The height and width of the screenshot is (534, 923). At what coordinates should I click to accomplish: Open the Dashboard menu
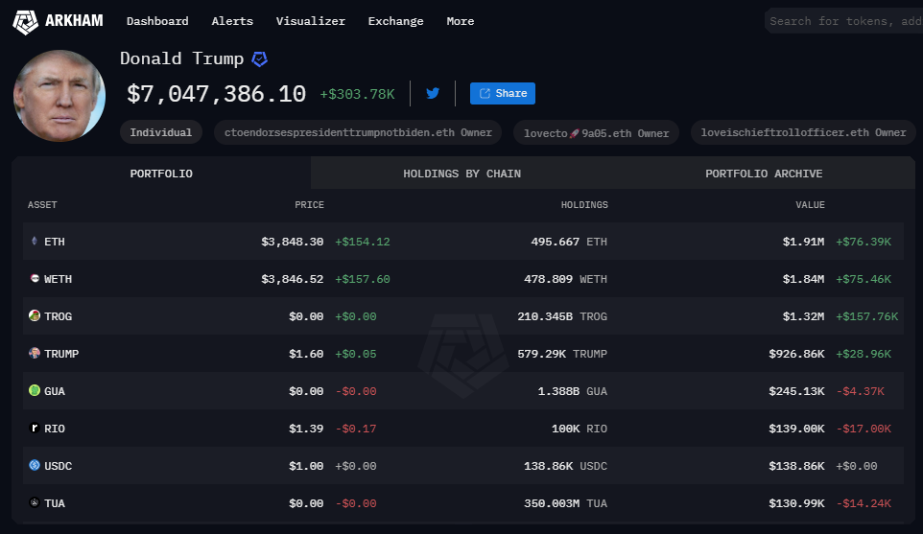coord(157,21)
